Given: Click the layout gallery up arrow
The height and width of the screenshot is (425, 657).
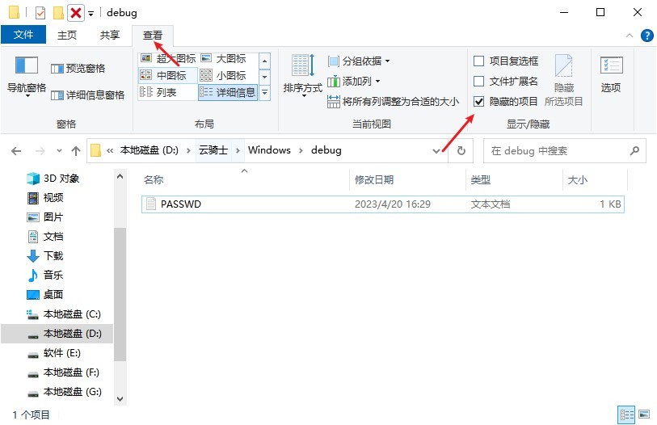Looking at the screenshot, I should coord(264,61).
